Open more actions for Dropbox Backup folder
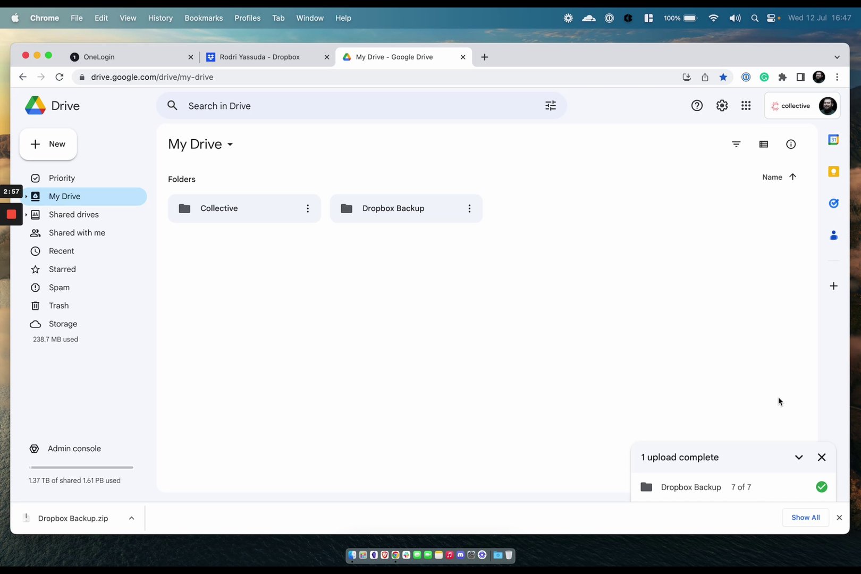Image resolution: width=861 pixels, height=574 pixels. pyautogui.click(x=469, y=208)
